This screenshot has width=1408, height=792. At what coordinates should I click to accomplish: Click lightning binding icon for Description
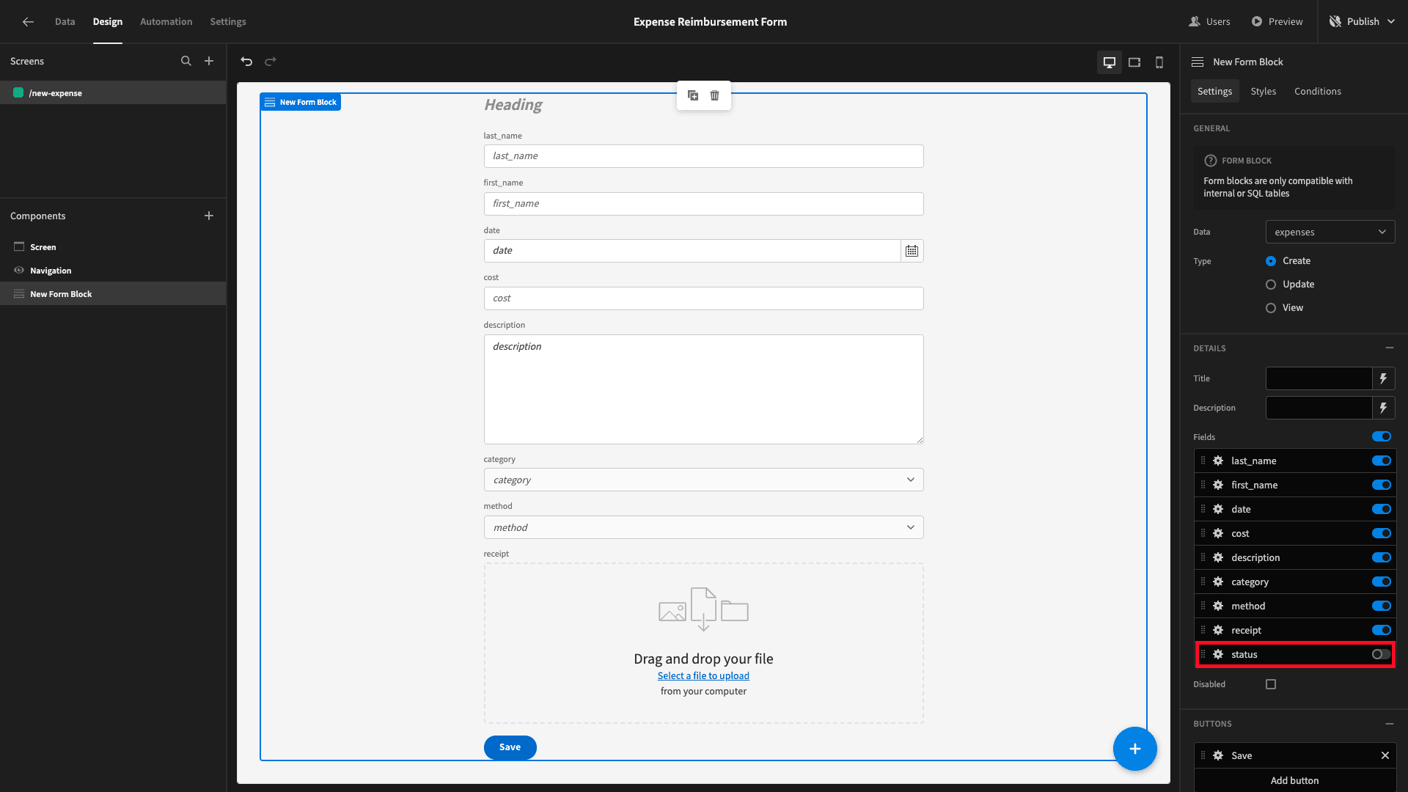(x=1383, y=408)
